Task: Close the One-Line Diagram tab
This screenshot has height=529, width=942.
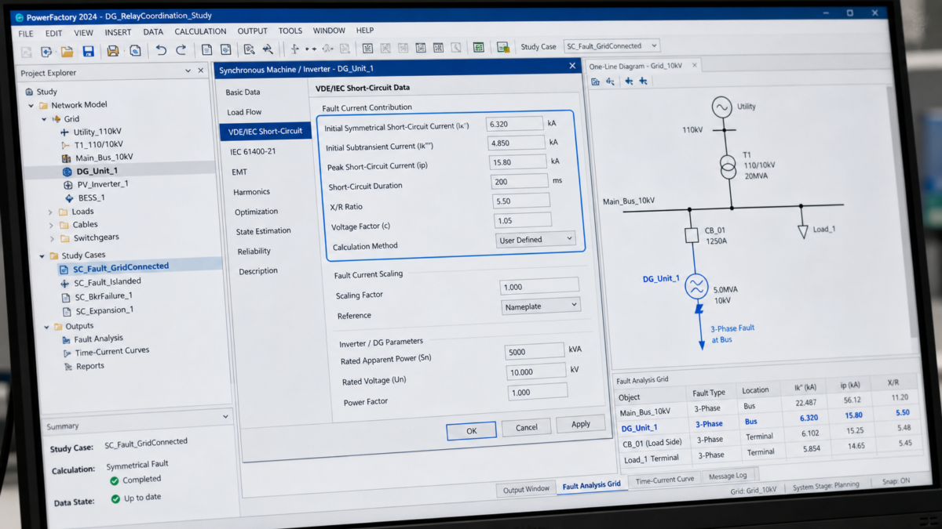Action: (x=695, y=66)
